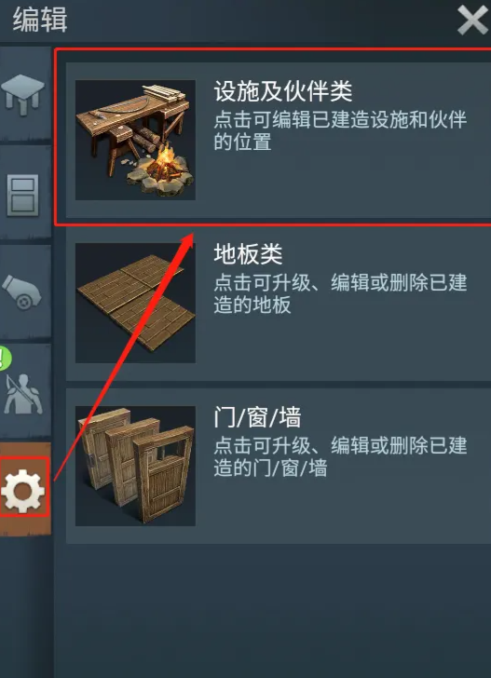Open the 设施及伙伴类 category
This screenshot has height=678, width=491.
click(279, 140)
